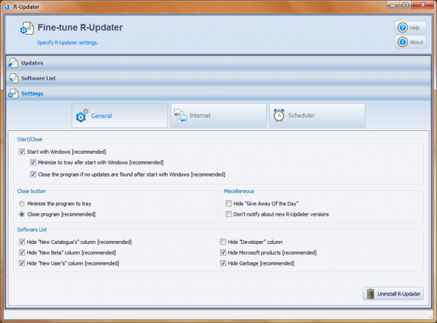
Task: Click the "Start/Close" group label
Action: tap(30, 140)
